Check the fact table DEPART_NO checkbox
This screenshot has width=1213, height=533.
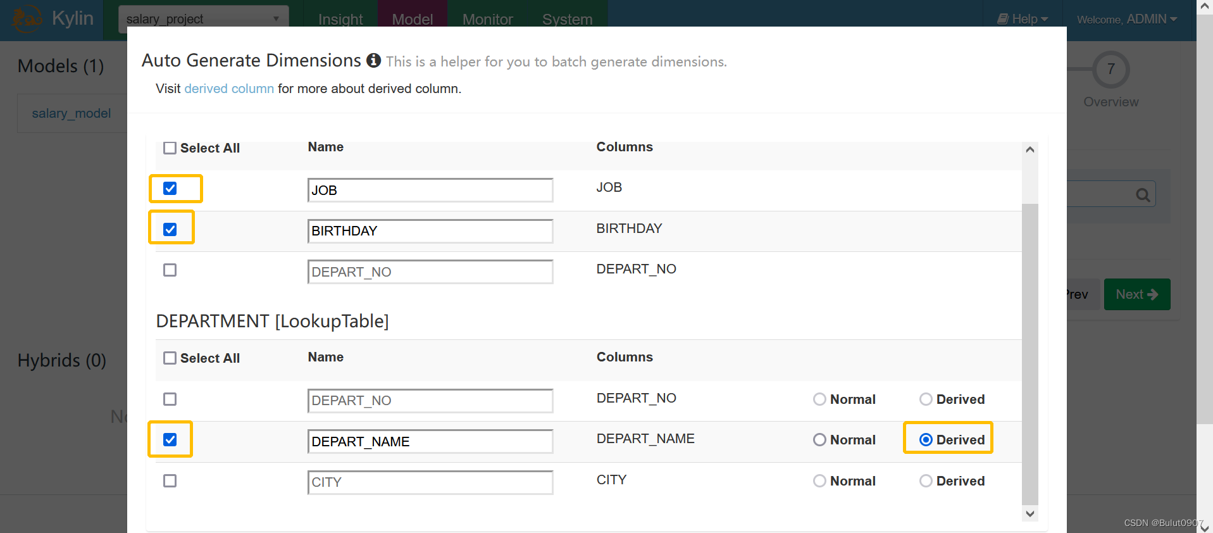(x=170, y=270)
